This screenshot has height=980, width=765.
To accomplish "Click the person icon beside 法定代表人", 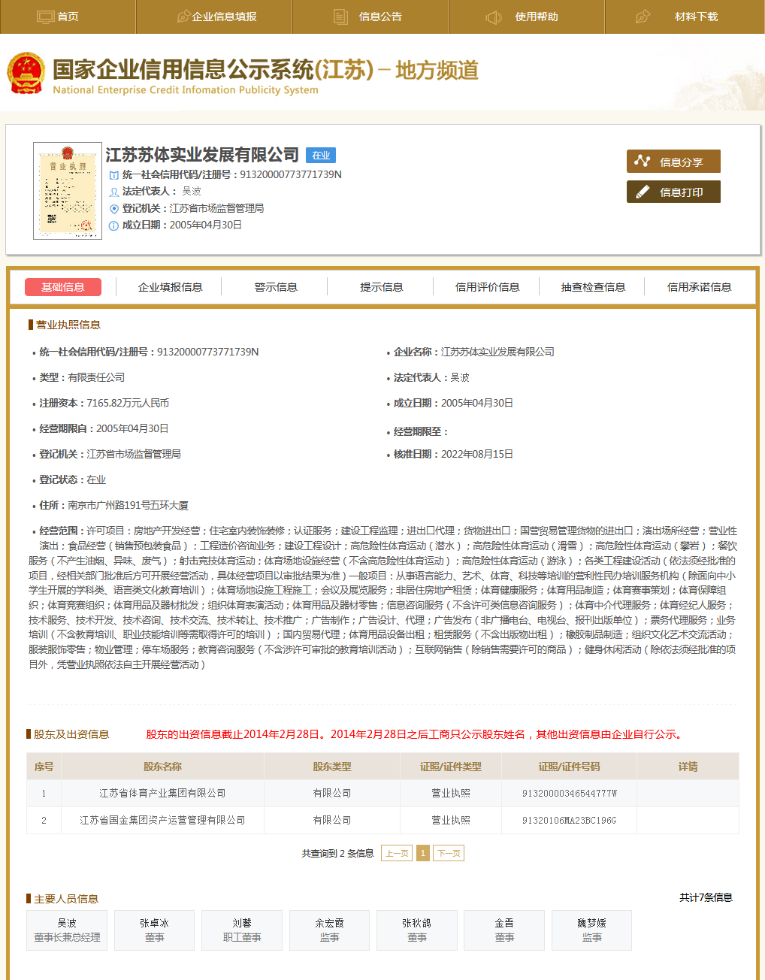I will (x=114, y=192).
